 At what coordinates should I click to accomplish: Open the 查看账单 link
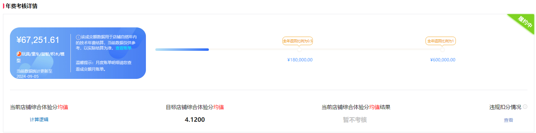coord(123,48)
